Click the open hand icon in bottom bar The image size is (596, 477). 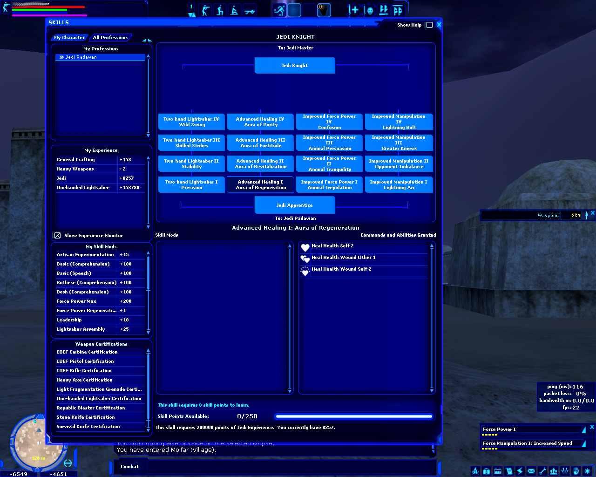(x=576, y=471)
